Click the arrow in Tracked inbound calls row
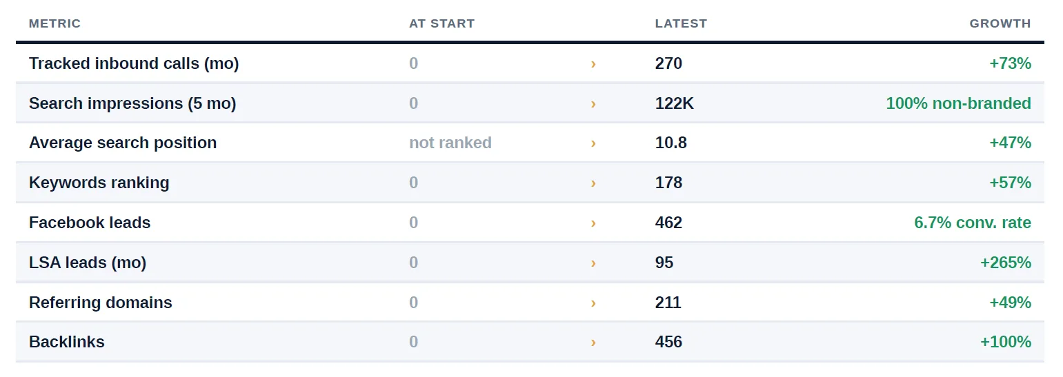 (593, 64)
